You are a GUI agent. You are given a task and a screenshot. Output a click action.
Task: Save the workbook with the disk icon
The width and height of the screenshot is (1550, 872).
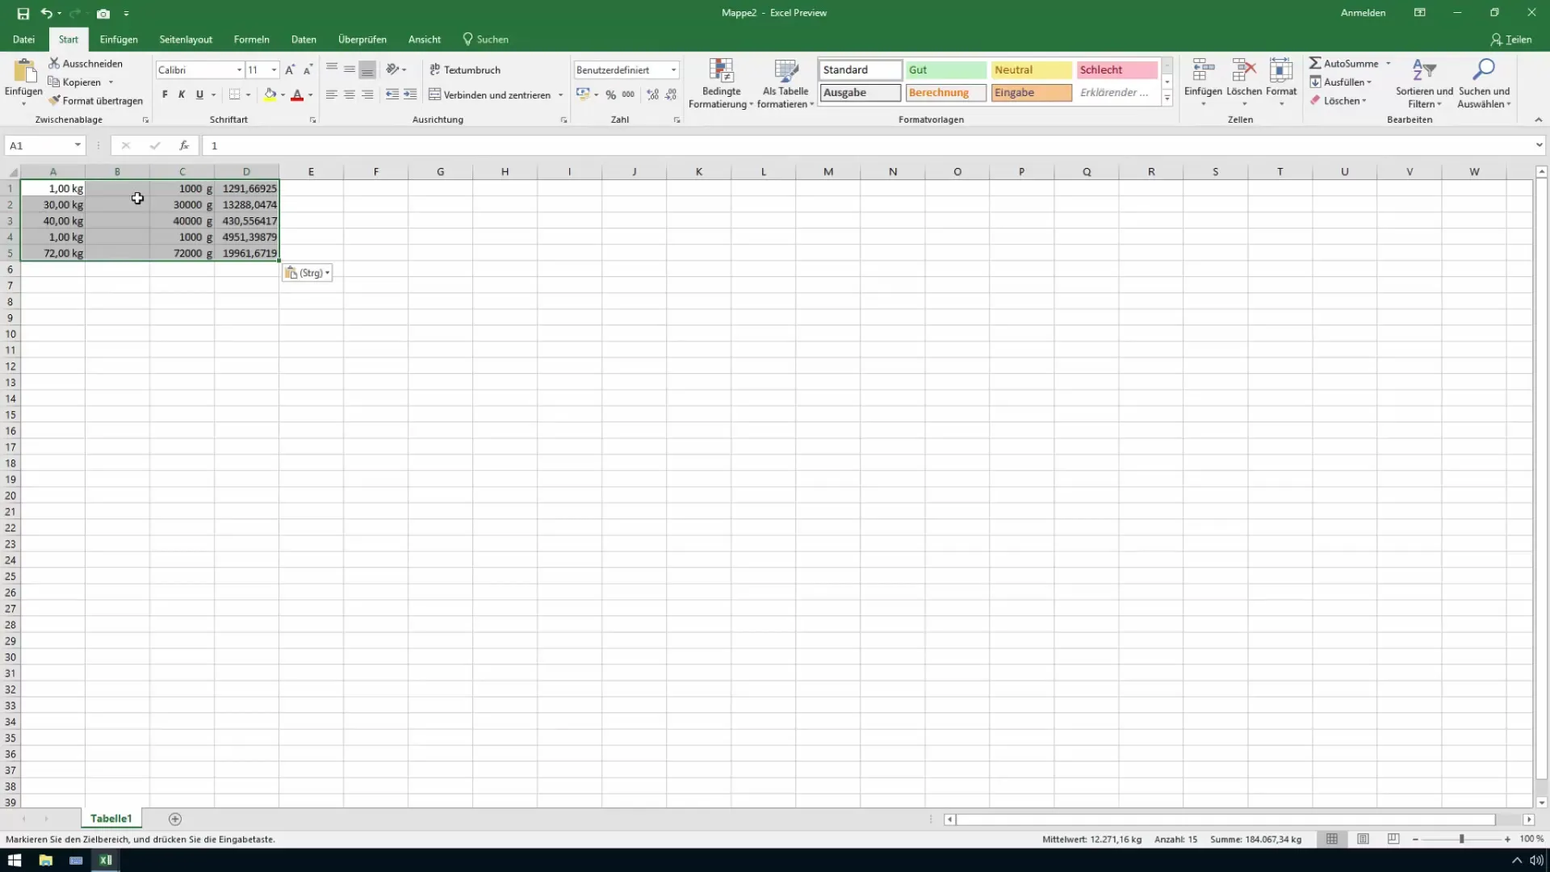coord(23,14)
